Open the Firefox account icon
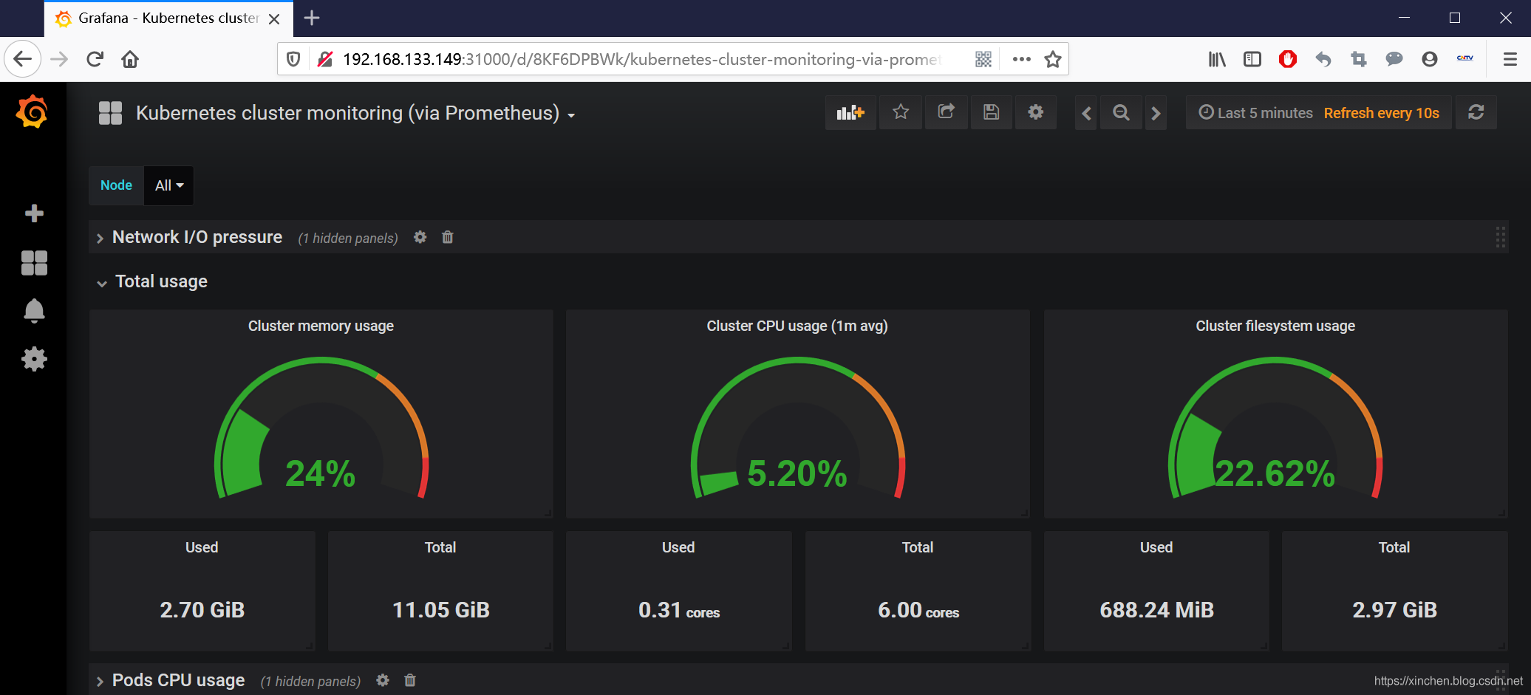Viewport: 1531px width, 695px height. [1430, 59]
